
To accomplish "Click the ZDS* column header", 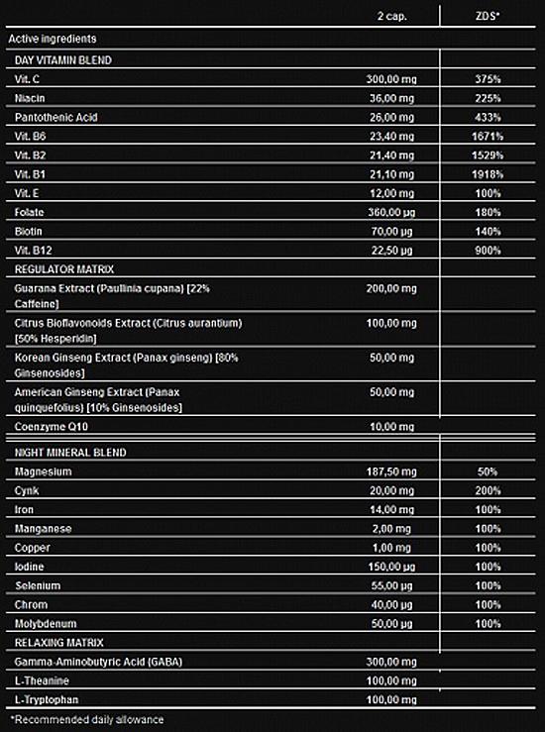I will coord(488,16).
